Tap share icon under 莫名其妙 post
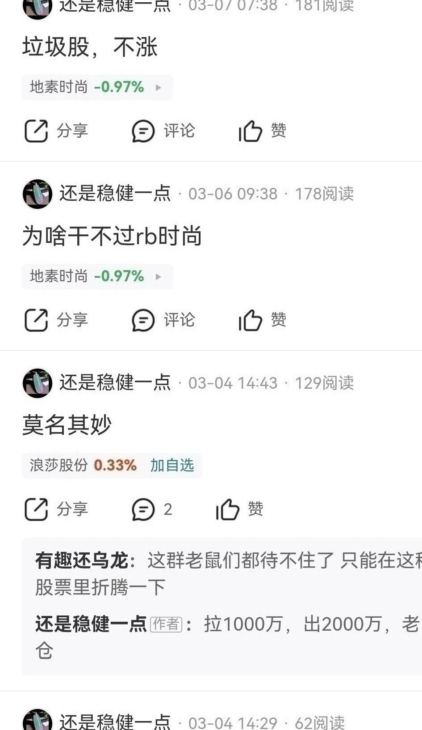Viewport: 422px width, 730px height. 36,509
